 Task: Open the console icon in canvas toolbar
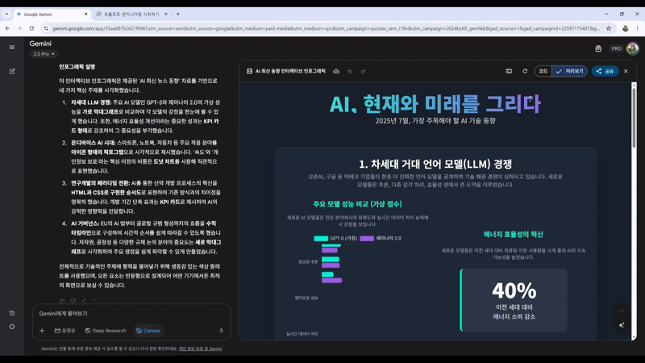pyautogui.click(x=509, y=71)
